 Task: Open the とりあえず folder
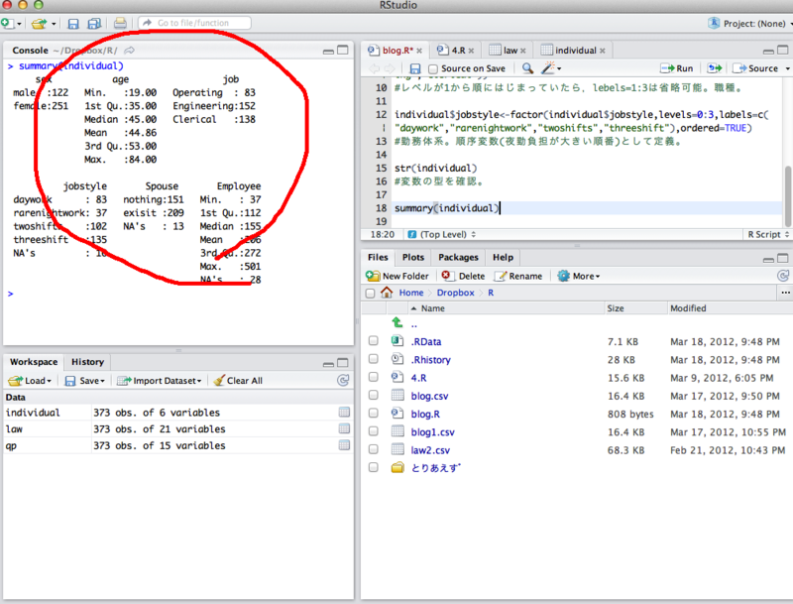click(435, 468)
